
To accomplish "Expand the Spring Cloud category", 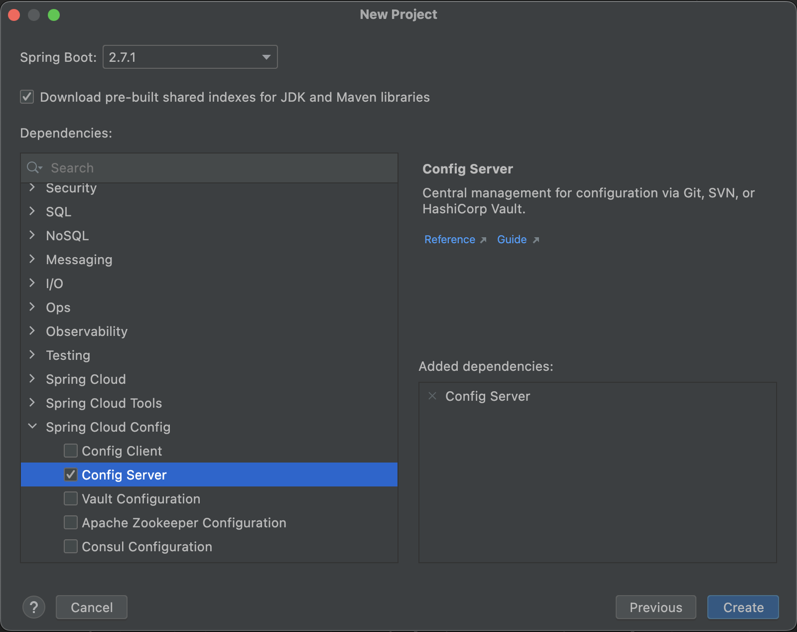I will (x=32, y=379).
